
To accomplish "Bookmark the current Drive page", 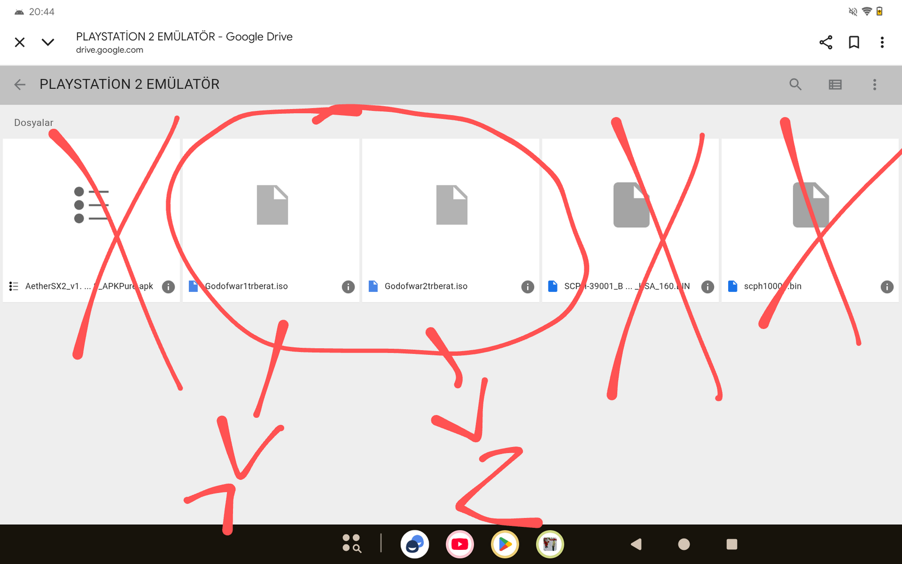I will pyautogui.click(x=854, y=42).
